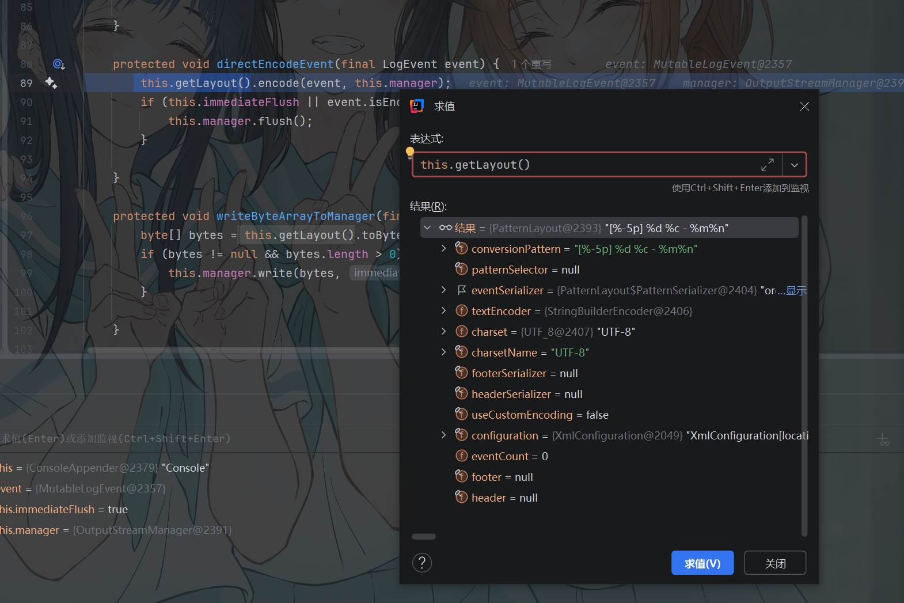
Task: Click the 显示 link on eventSerializer row
Action: click(796, 290)
